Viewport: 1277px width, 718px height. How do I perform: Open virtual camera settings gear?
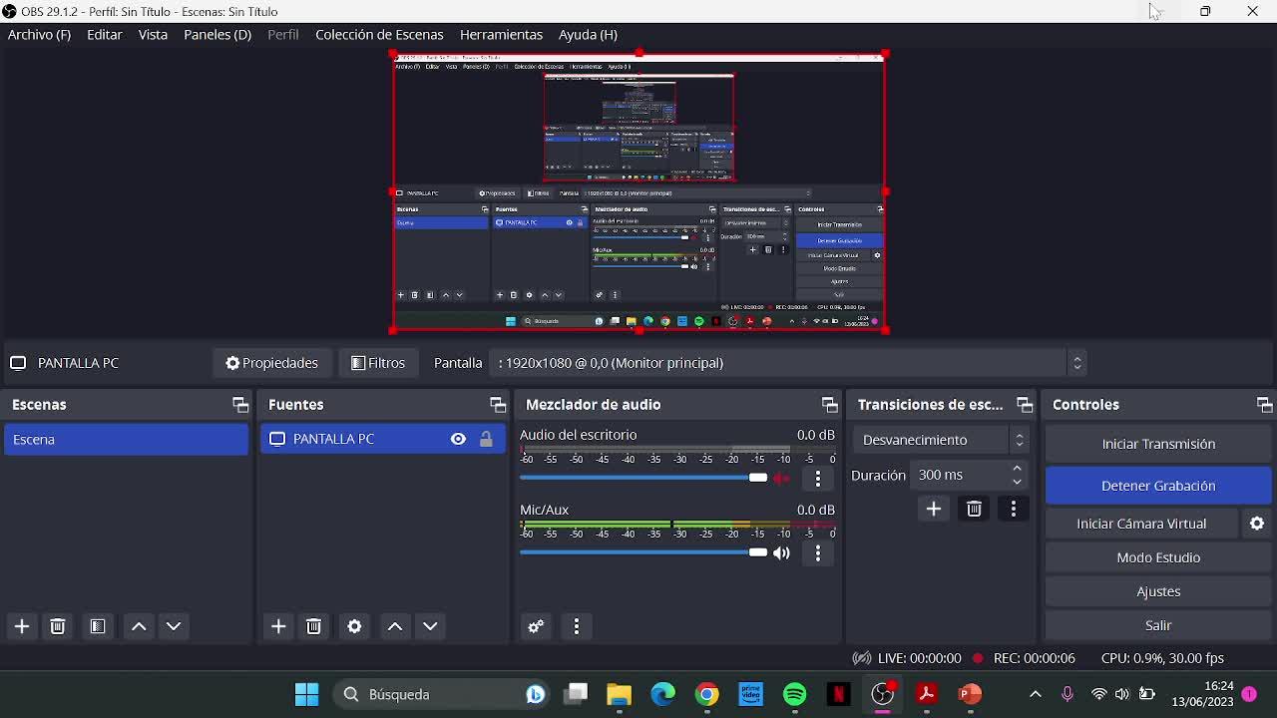coord(1257,524)
